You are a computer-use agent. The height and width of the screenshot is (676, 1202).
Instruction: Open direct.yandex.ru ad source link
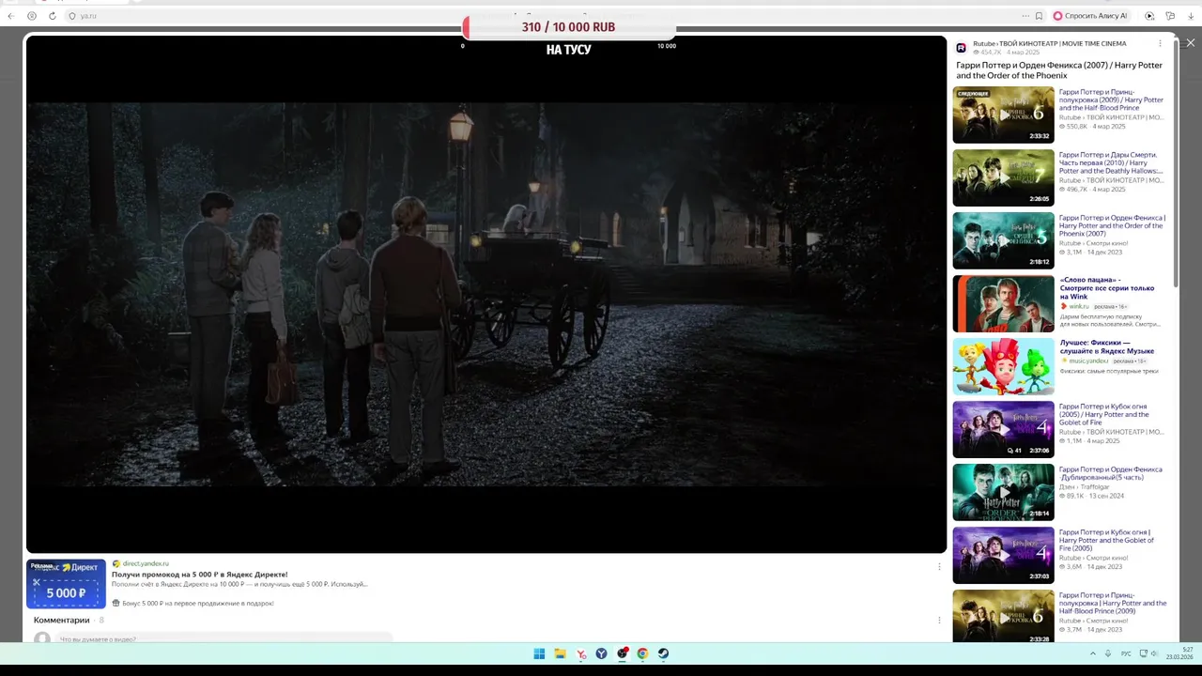pos(146,563)
